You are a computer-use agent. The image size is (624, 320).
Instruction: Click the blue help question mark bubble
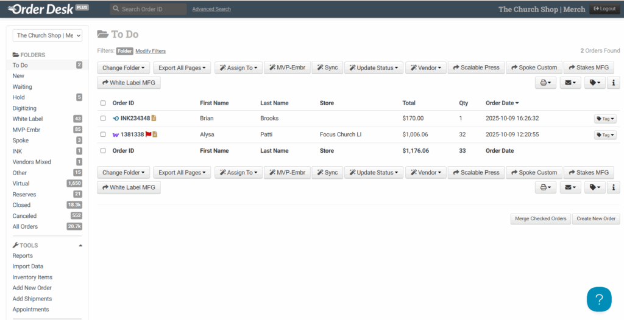click(598, 299)
